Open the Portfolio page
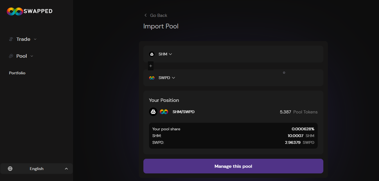The image size is (379, 181). pos(17,73)
